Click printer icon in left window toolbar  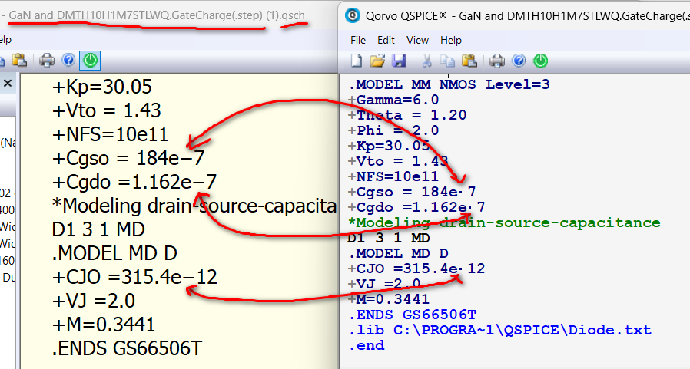coord(47,60)
